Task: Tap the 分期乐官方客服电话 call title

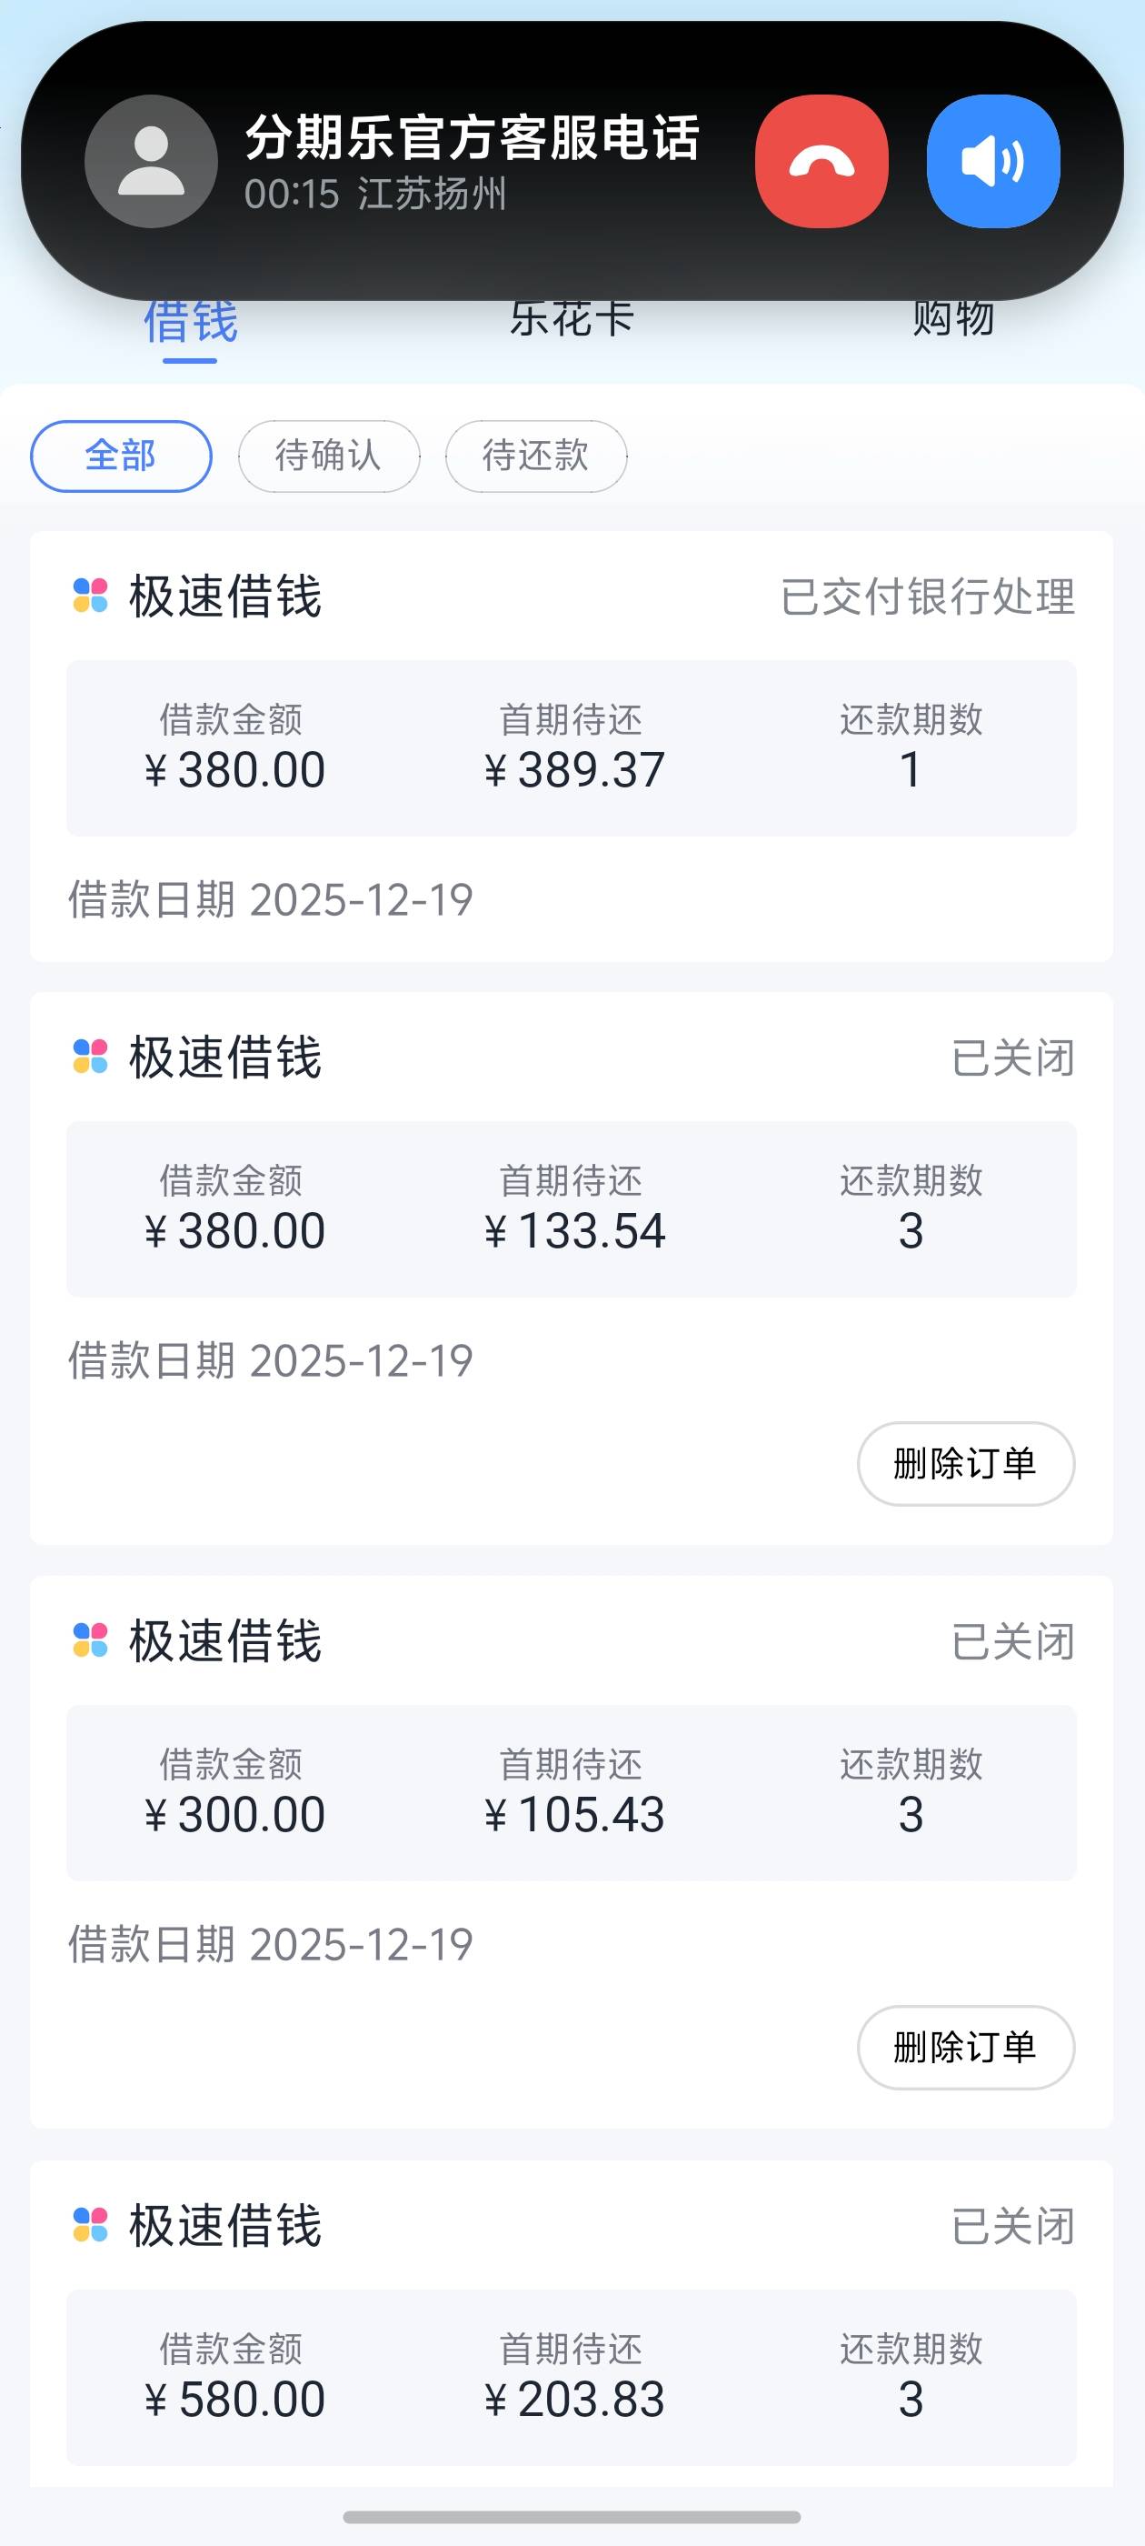Action: 473,137
